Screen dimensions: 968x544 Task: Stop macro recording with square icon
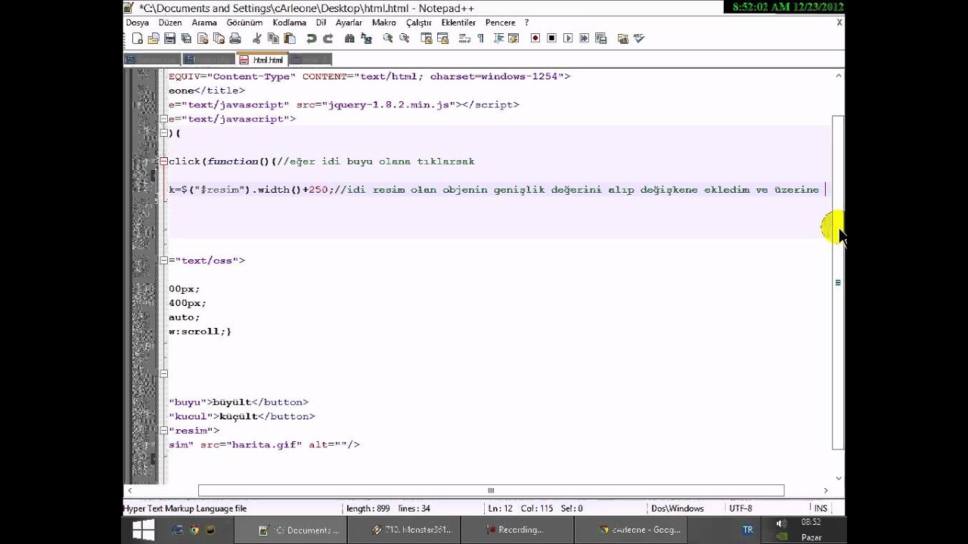tap(551, 38)
